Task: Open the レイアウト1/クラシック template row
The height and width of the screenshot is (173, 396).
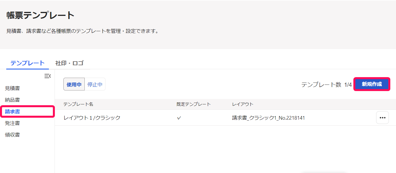Action: 225,118
